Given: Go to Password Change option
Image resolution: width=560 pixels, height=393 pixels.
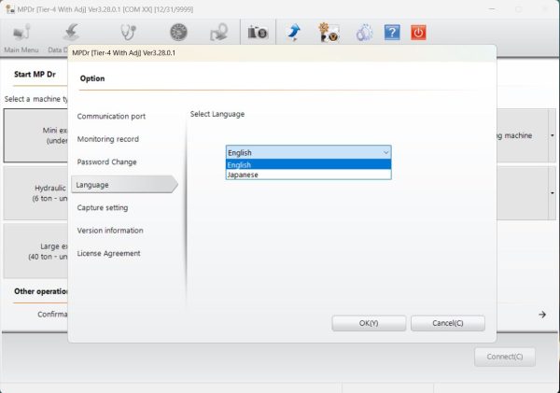Looking at the screenshot, I should (106, 161).
